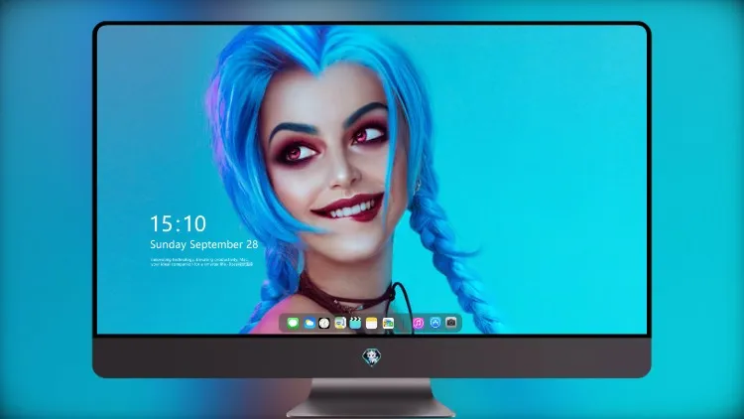This screenshot has width=744, height=419.
Task: Click the character logo on monitor chin
Action: [x=372, y=357]
